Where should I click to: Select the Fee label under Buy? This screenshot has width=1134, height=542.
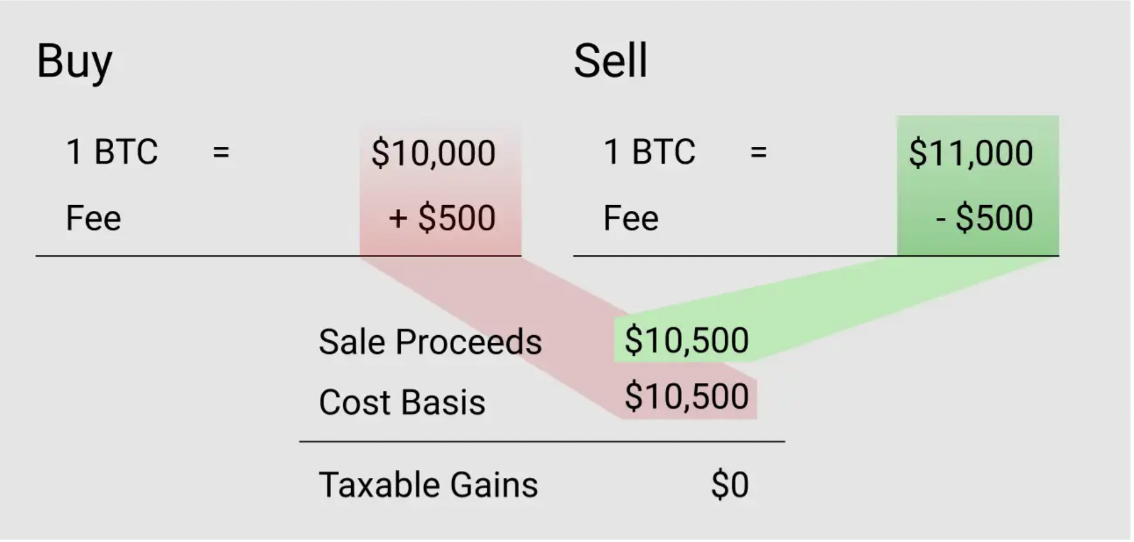click(x=93, y=218)
